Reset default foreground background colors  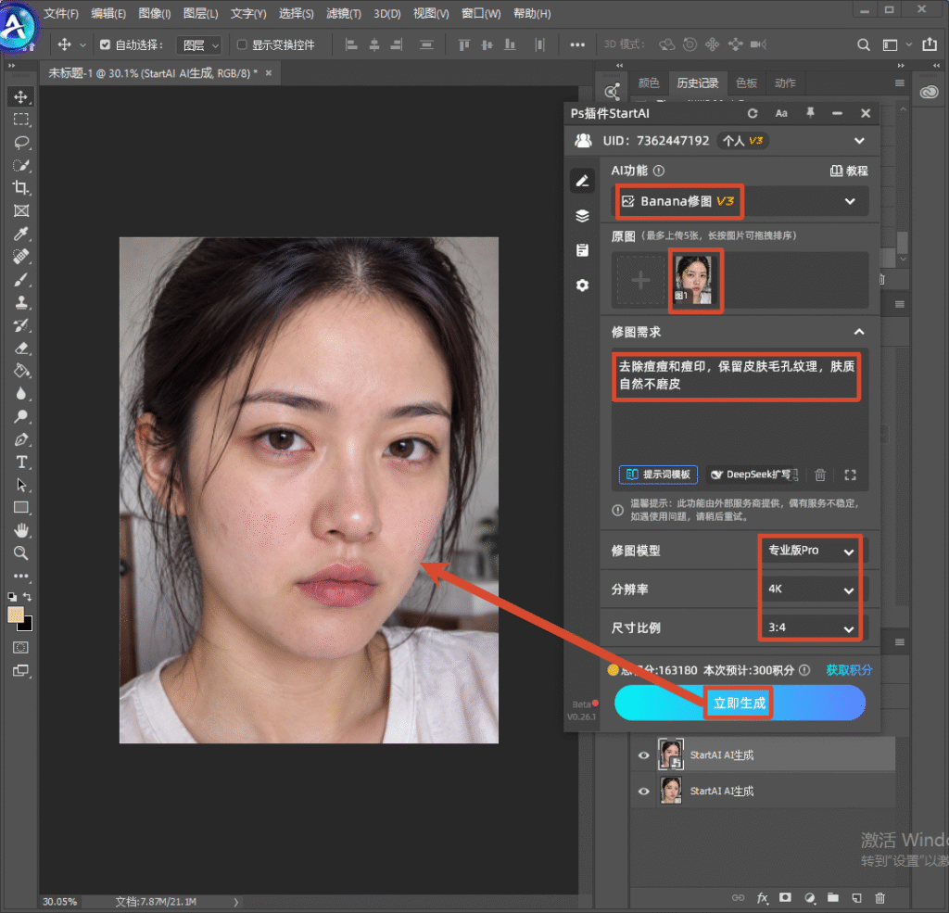pos(12,597)
